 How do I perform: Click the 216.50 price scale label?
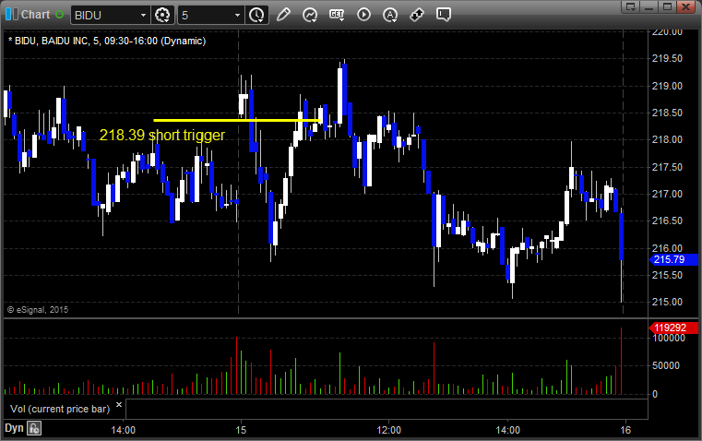667,220
